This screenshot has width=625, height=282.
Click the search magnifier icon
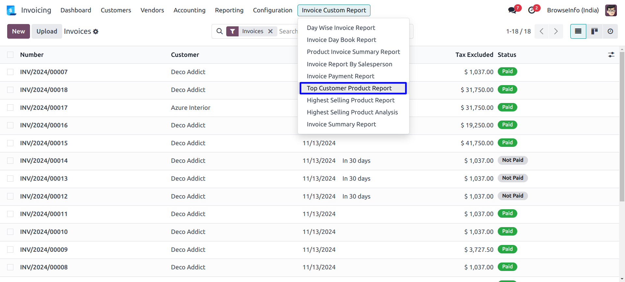(220, 31)
